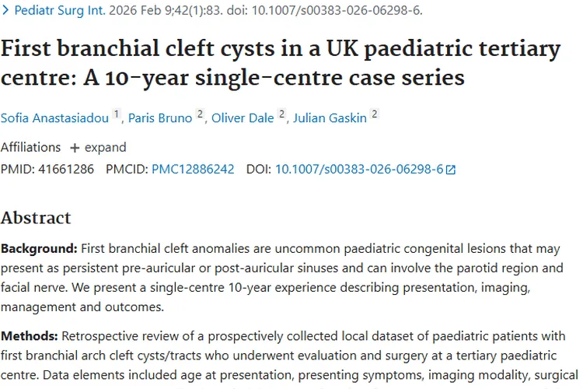
Task: Select author Julian Gaskin
Action: click(x=330, y=117)
